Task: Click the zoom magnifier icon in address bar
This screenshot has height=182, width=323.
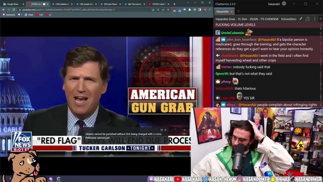Action: [158, 10]
